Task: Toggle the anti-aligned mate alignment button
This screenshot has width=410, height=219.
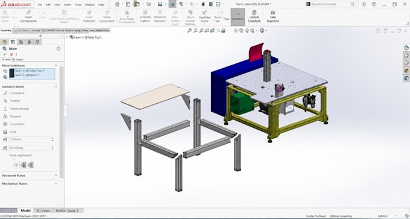Action: (30, 165)
